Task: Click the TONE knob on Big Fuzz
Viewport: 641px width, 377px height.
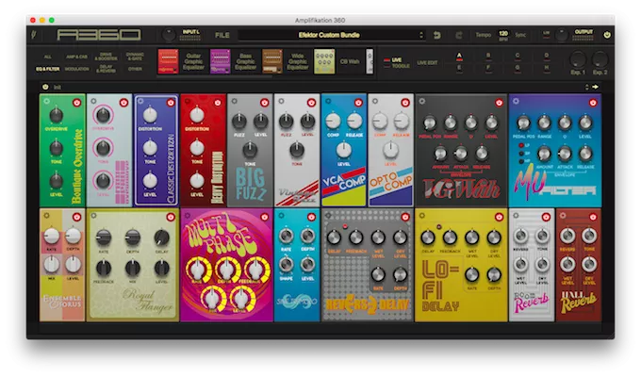Action: (x=250, y=151)
